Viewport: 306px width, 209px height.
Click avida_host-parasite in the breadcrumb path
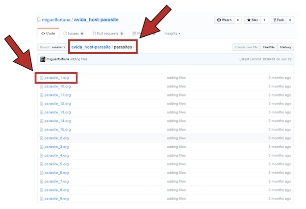point(91,47)
